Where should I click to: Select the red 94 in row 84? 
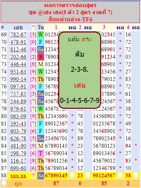point(128,146)
